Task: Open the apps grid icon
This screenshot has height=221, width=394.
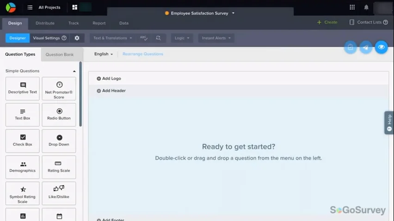Action: (x=352, y=7)
